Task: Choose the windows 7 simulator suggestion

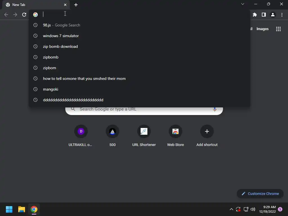Action: [x=139, y=36]
